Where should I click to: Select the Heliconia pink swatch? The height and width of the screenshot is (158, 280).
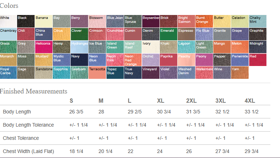tap(44, 47)
